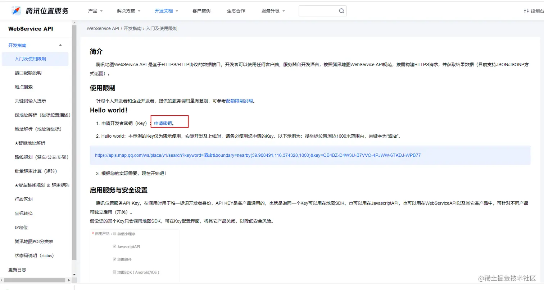The image size is (544, 290).
Task: Click the search magnifier icon
Action: [x=341, y=11]
